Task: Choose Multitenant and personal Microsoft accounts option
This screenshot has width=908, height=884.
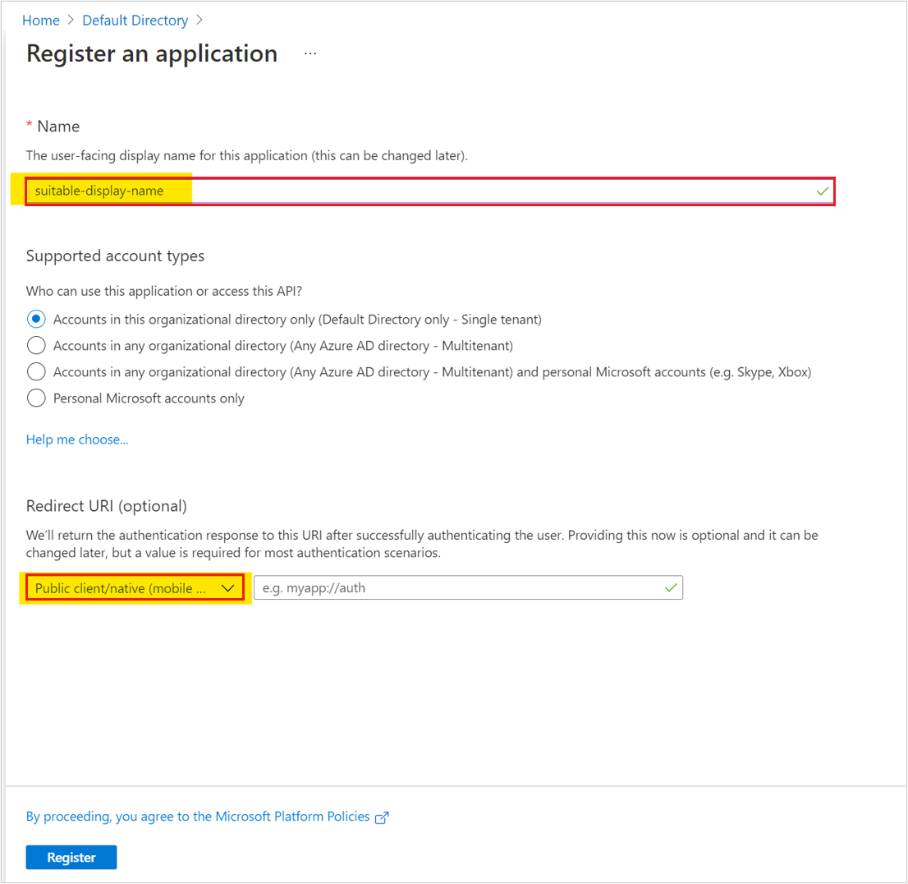Action: point(36,371)
